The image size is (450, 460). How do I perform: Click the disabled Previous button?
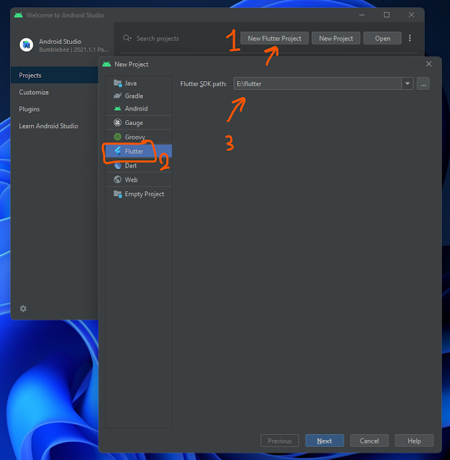tap(280, 441)
